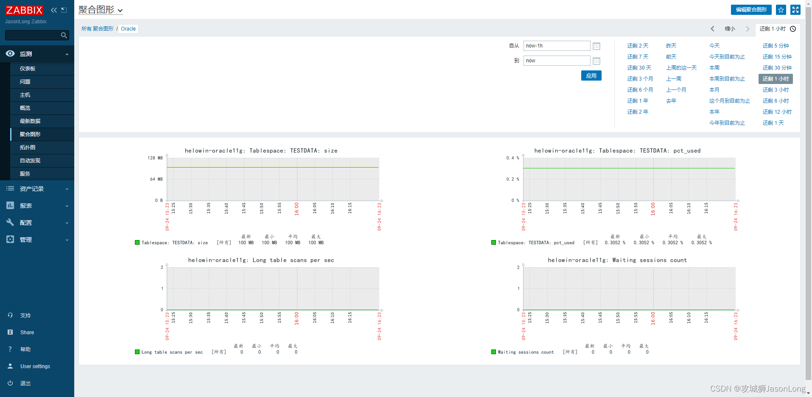The image size is (812, 397).
Task: Click inside the now-1h time input field
Action: click(x=556, y=46)
